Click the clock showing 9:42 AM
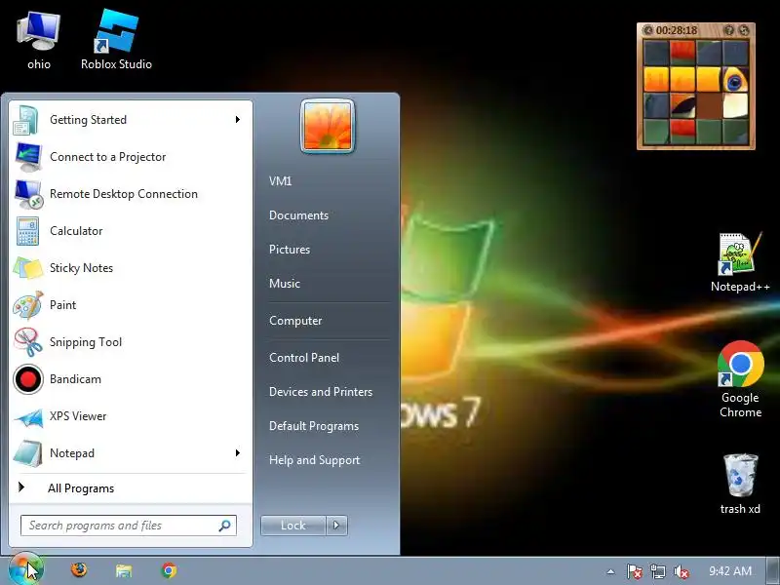780x585 pixels. 730,571
